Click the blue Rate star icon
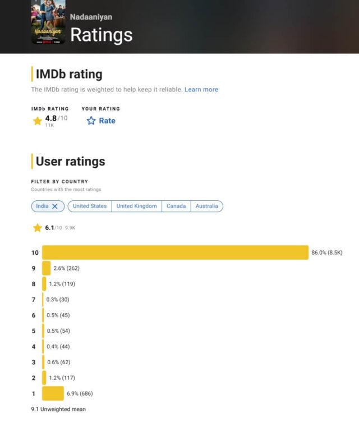The height and width of the screenshot is (422, 359). 91,121
